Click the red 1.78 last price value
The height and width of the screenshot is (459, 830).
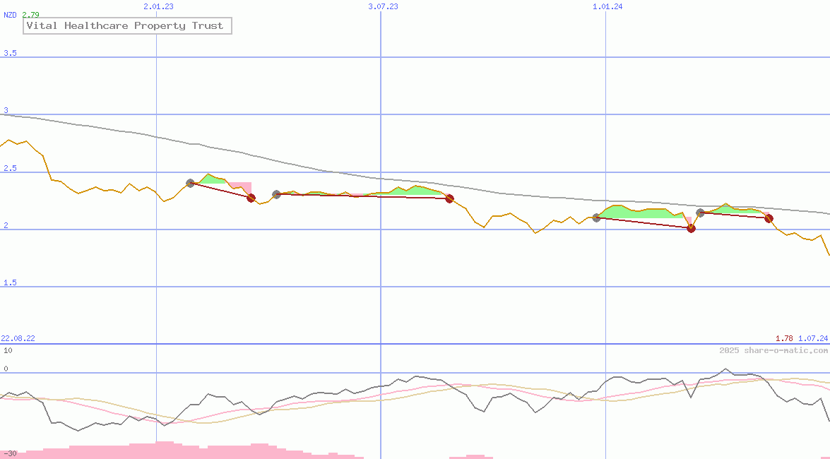784,338
